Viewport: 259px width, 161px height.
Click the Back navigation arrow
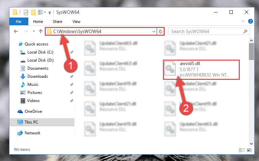[16, 31]
